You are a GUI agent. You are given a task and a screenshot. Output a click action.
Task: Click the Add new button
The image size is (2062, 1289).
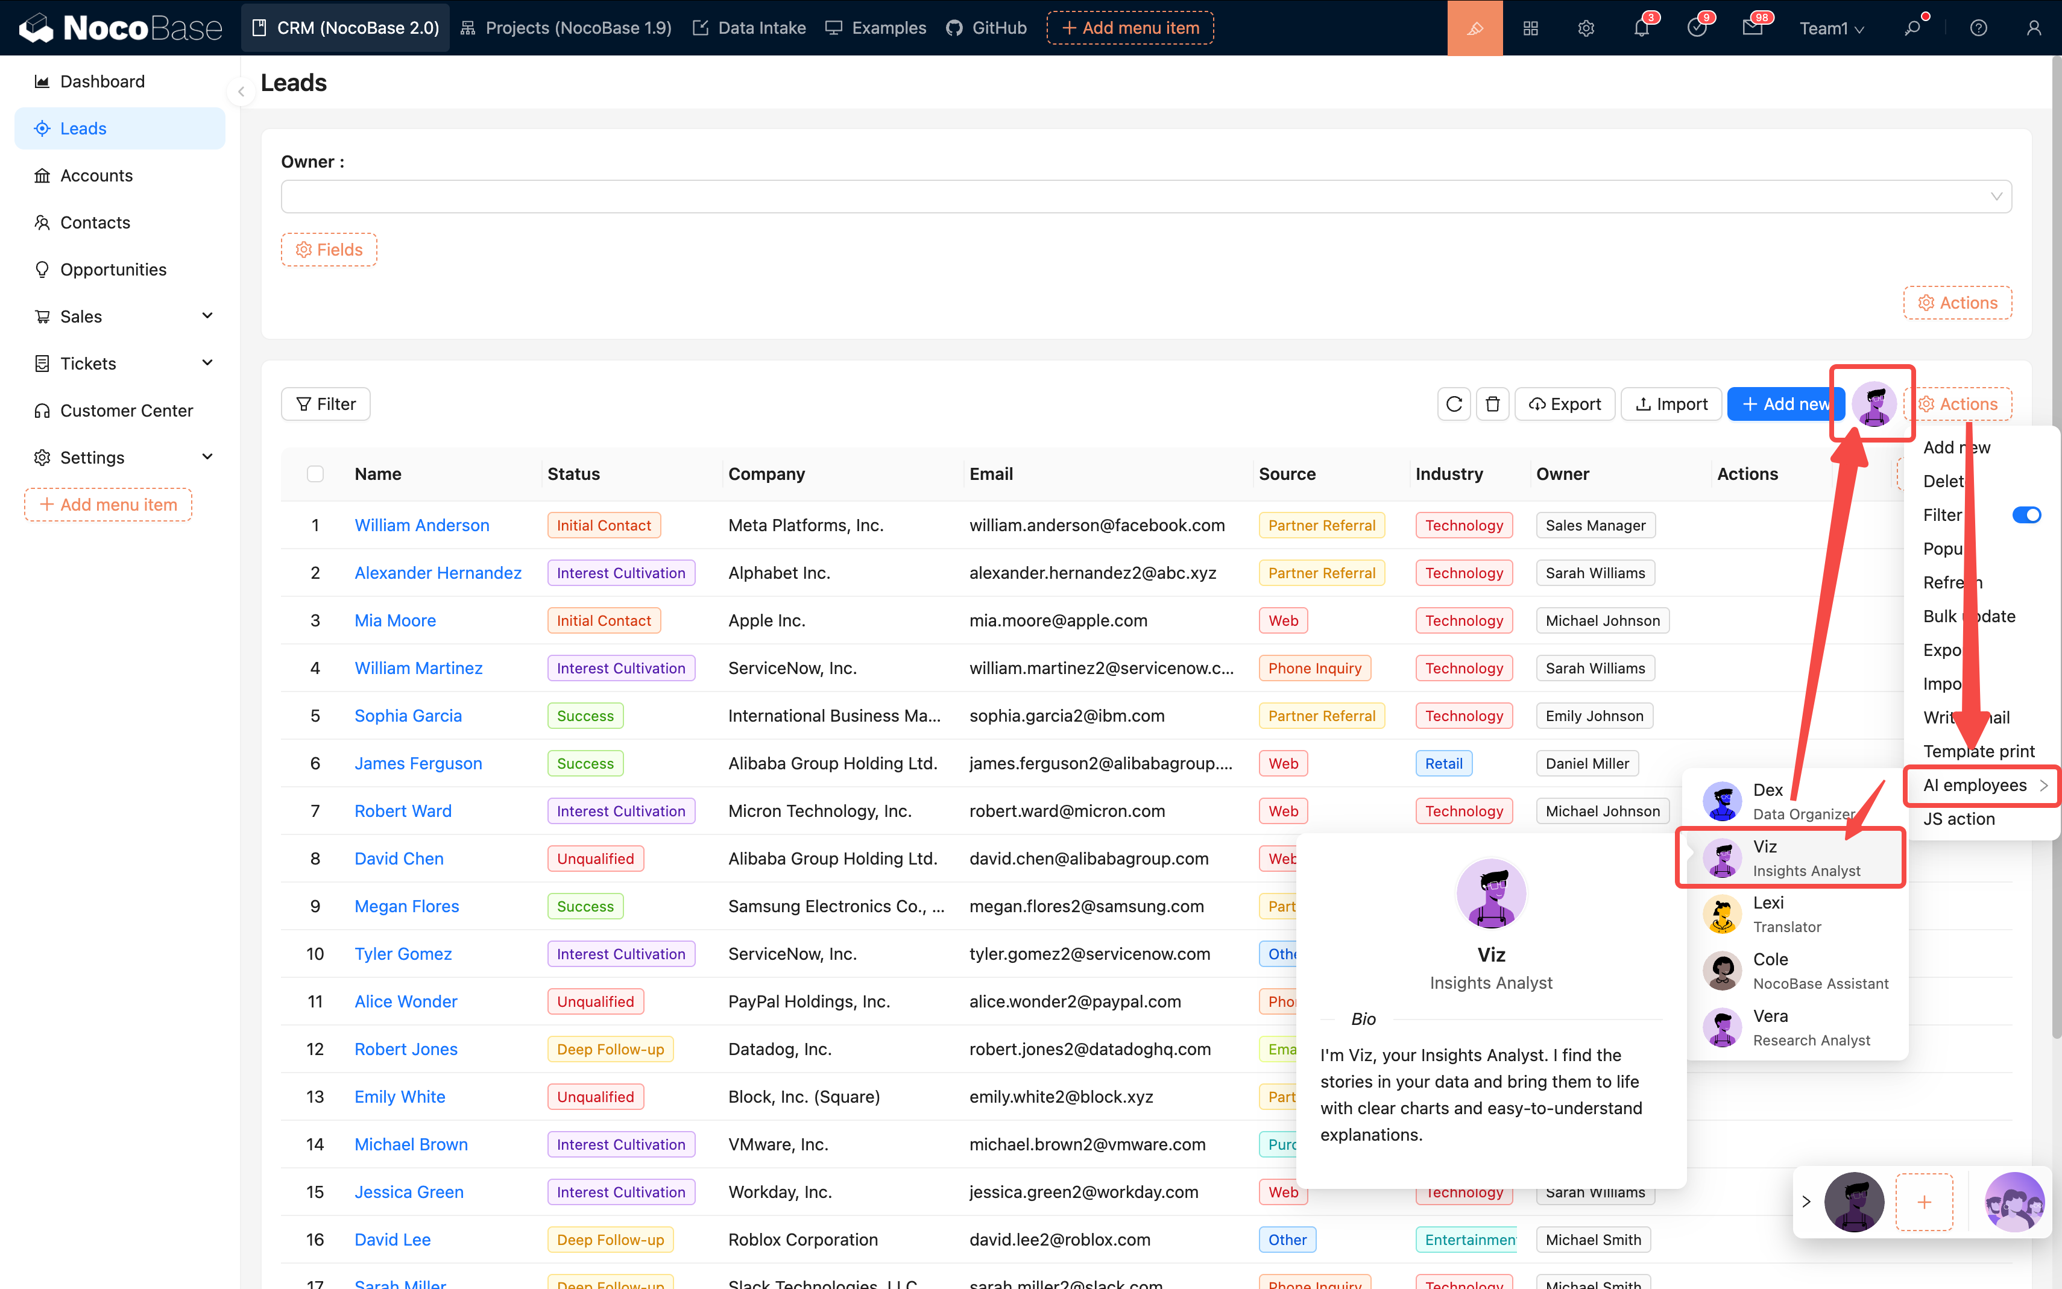[x=1785, y=403]
